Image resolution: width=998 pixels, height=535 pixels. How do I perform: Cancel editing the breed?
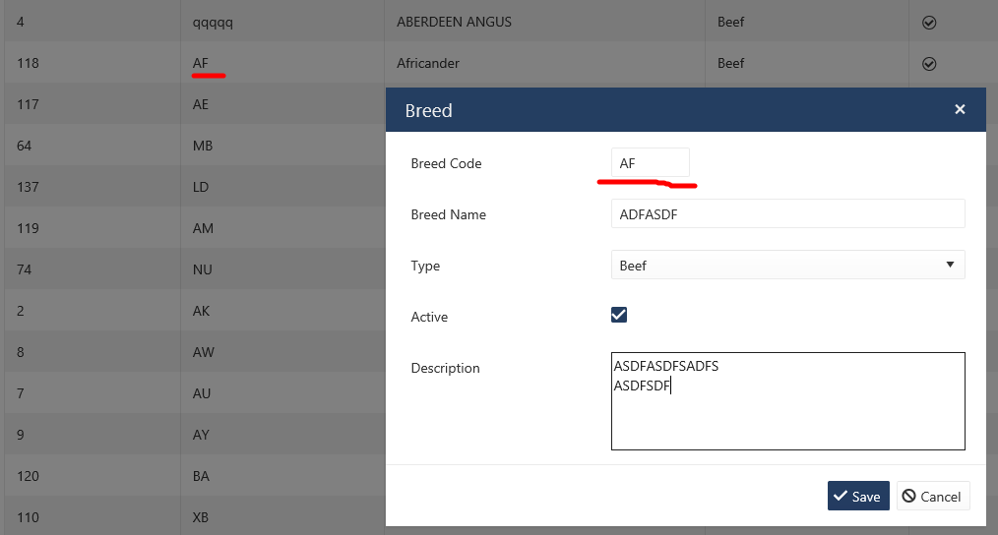coord(931,497)
